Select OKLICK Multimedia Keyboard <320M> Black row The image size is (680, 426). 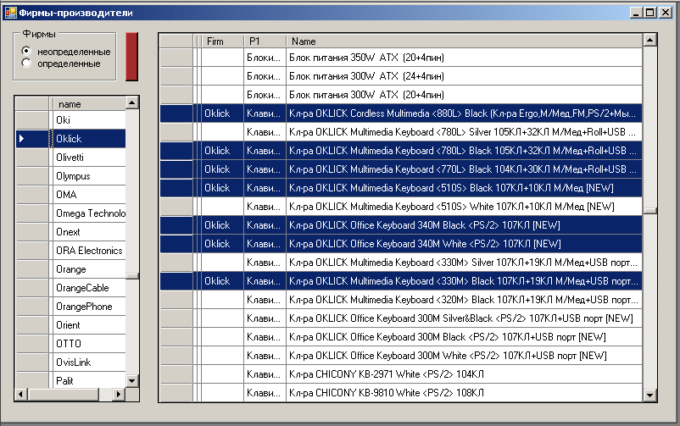[x=401, y=300]
